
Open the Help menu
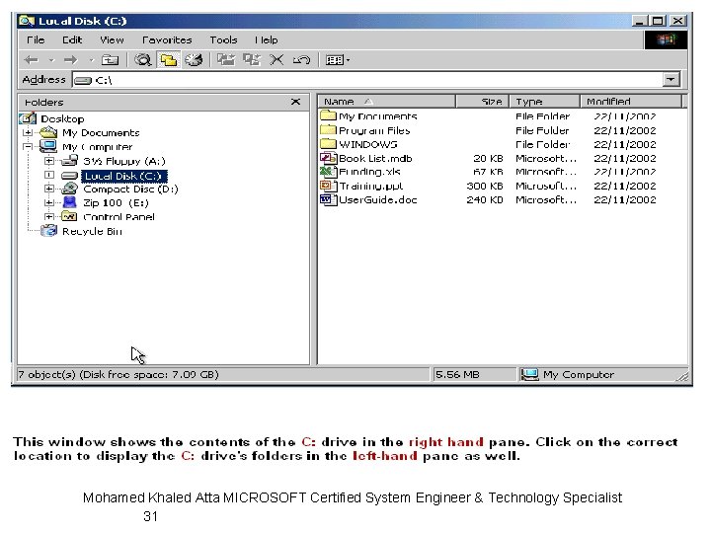pos(267,39)
